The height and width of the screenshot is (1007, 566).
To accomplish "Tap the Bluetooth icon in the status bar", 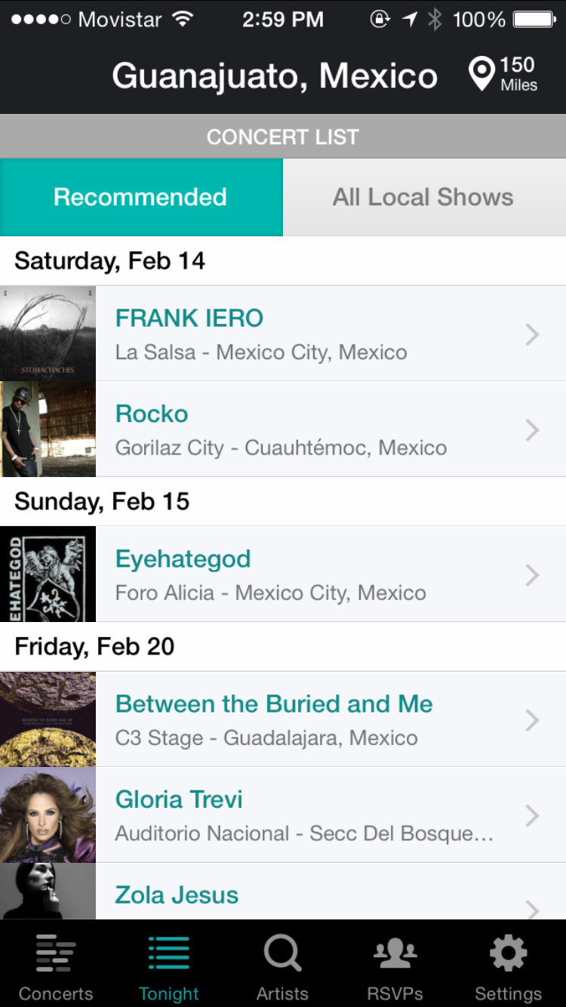I will [435, 20].
